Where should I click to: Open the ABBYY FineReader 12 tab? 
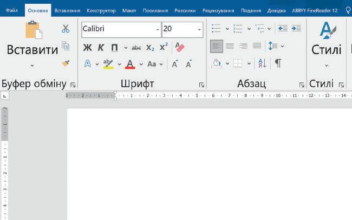coord(315,10)
